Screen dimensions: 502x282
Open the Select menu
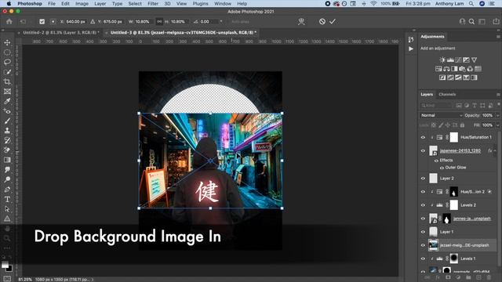point(135,3)
